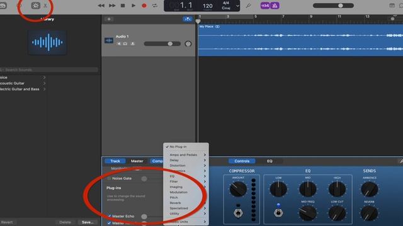Click the EQ Low knob
Viewport: 403px width, 226px height.
pos(278,189)
